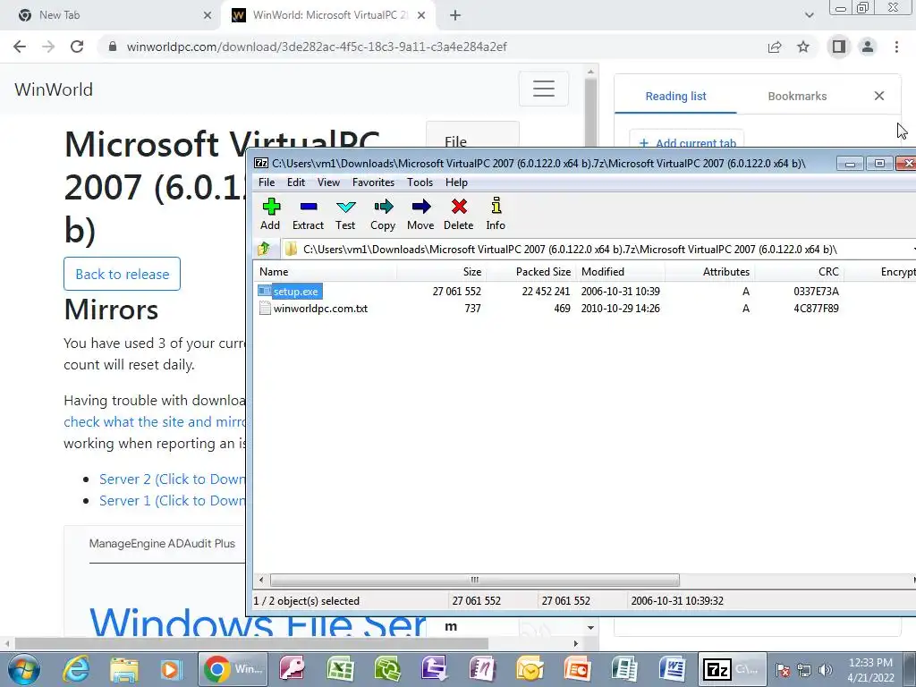Open Microsoft Excel from taskbar
The width and height of the screenshot is (916, 687).
pos(341,669)
